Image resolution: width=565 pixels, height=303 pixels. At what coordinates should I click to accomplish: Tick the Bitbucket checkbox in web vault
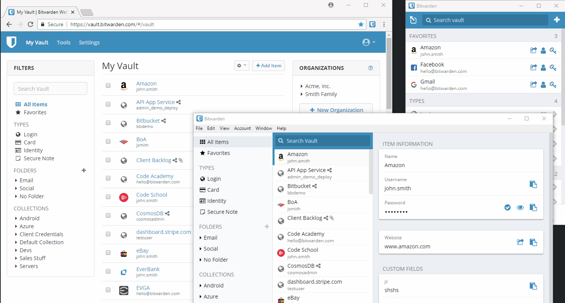coord(108,123)
